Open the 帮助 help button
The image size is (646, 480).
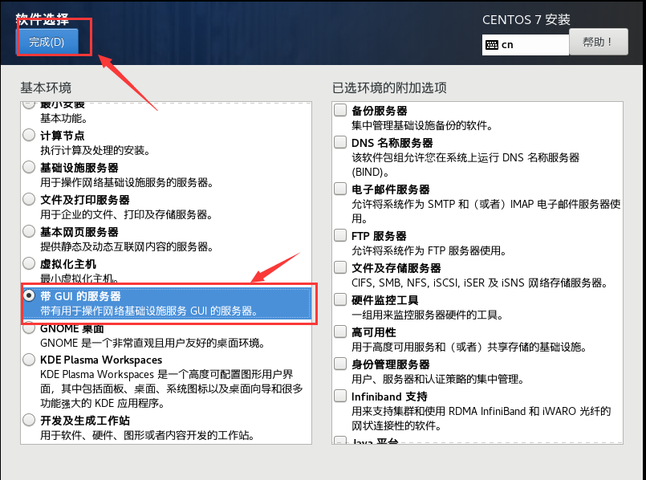[598, 42]
